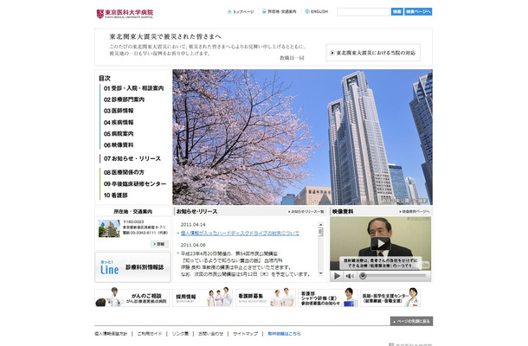Open the Line 診療科別情報誌 banner
The image size is (528, 346).
(132, 267)
